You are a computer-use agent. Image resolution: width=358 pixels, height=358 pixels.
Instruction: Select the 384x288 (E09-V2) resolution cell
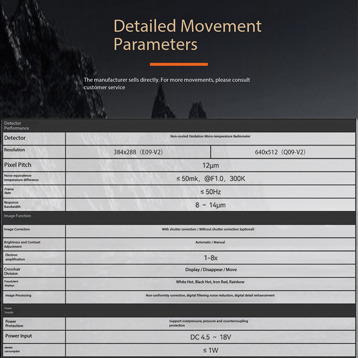[x=138, y=152]
